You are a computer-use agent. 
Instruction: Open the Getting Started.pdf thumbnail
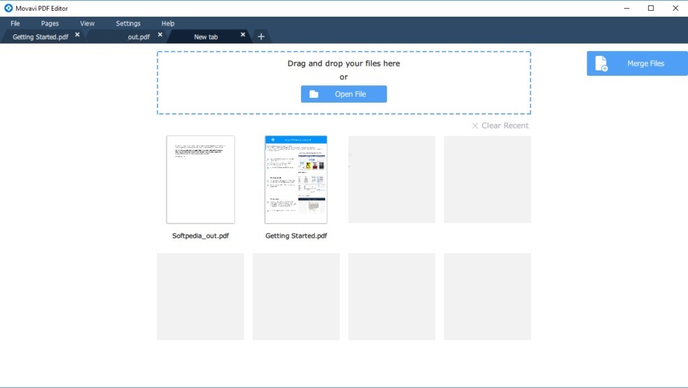coord(296,179)
